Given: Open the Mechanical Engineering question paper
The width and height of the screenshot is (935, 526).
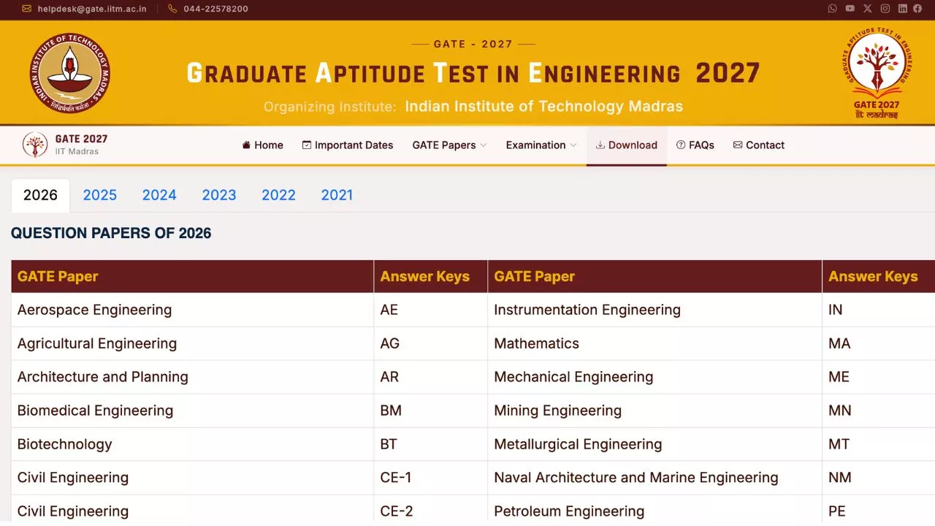Looking at the screenshot, I should coord(573,377).
